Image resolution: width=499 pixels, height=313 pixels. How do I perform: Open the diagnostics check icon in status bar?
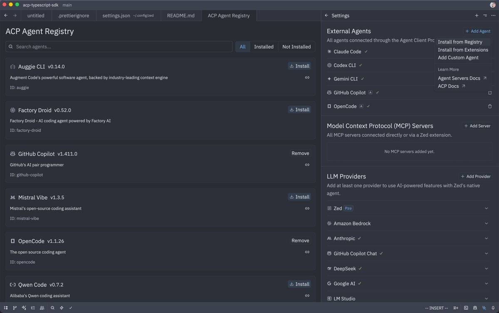click(x=70, y=308)
